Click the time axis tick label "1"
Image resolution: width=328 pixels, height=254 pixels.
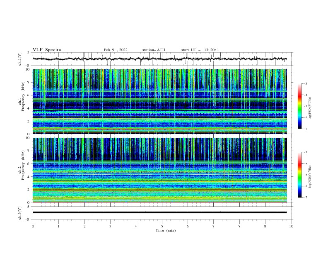pos(58,226)
